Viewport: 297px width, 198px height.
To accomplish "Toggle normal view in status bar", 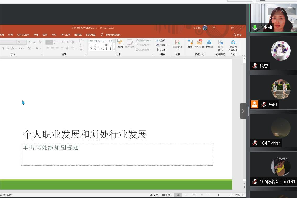I will [x=178, y=195].
